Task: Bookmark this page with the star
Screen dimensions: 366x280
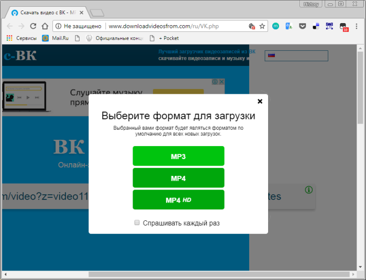Action: 262,26
